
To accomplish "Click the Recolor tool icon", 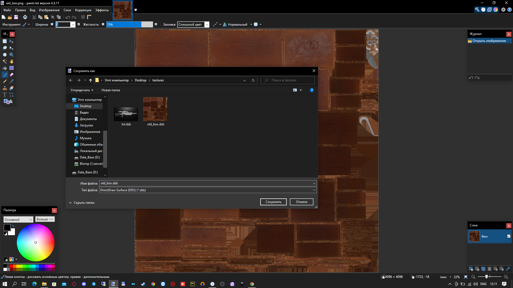I will coord(11,88).
